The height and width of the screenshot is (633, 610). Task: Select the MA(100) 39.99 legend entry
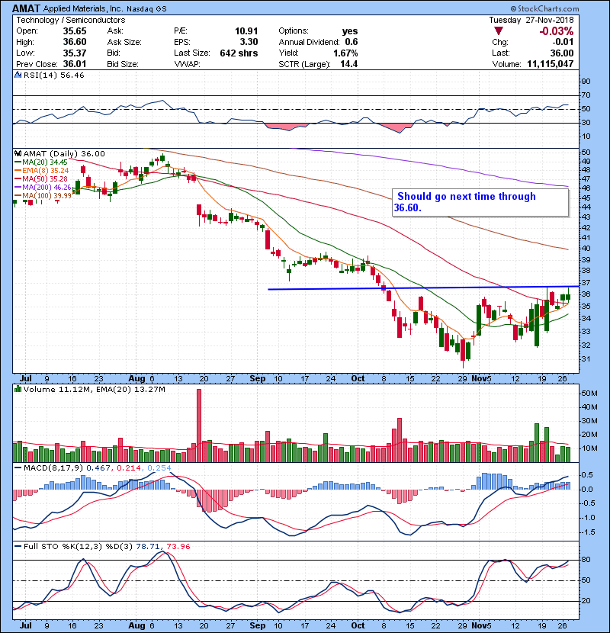[43, 196]
